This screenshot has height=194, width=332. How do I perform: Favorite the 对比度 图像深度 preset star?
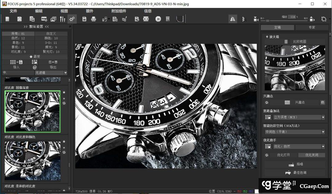tap(64, 92)
